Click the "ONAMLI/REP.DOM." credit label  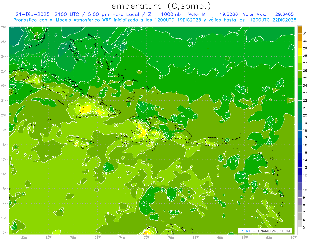point(275,231)
